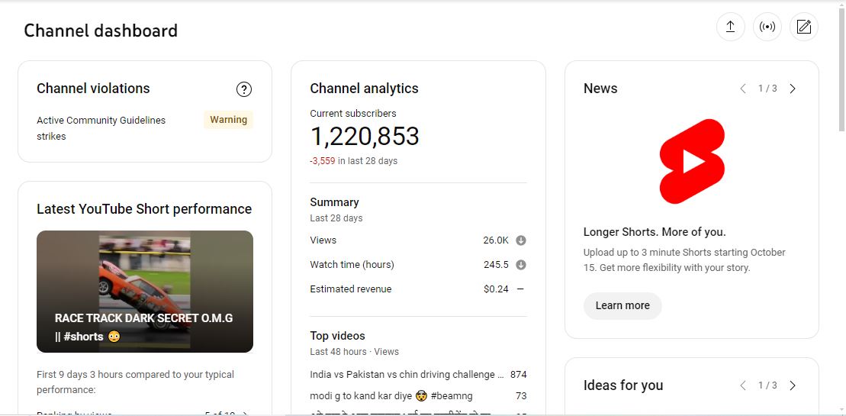
Task: Click the Go live broadcast icon
Action: click(x=767, y=27)
